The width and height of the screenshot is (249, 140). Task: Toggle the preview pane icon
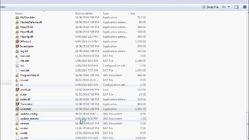(x=237, y=7)
